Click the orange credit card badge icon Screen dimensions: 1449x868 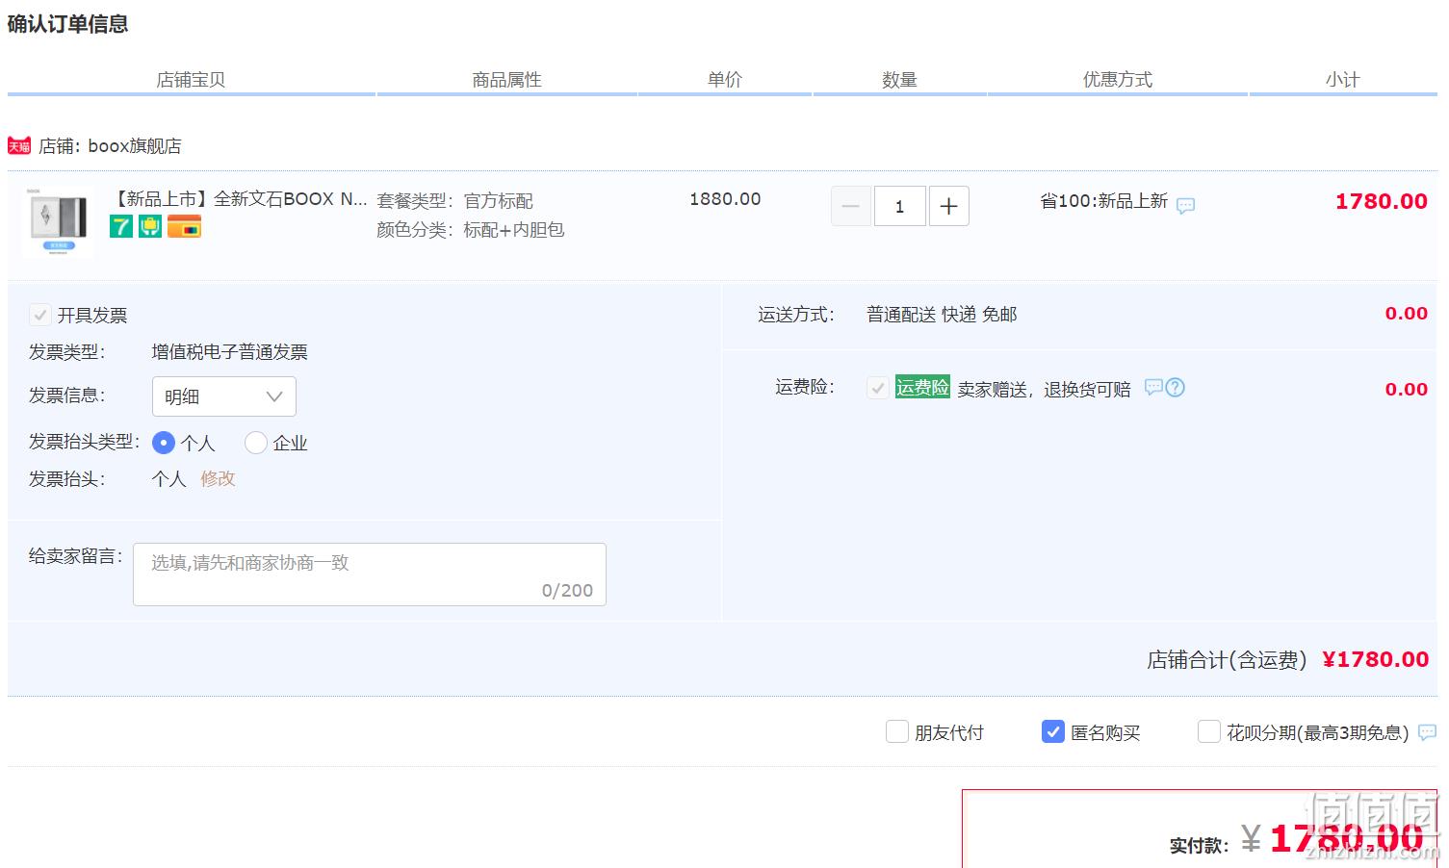184,227
